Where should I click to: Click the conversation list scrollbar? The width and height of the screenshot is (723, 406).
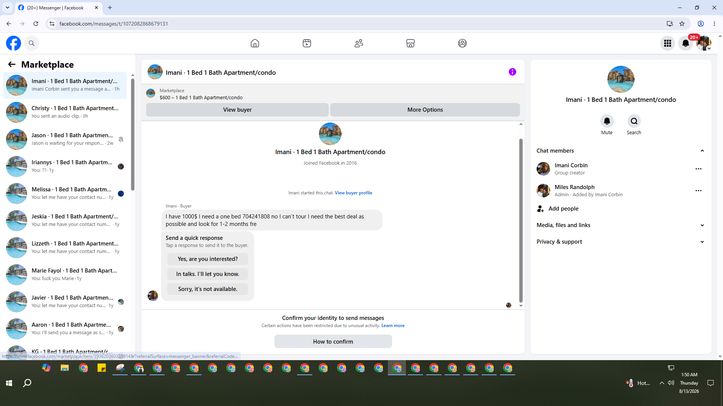click(133, 135)
